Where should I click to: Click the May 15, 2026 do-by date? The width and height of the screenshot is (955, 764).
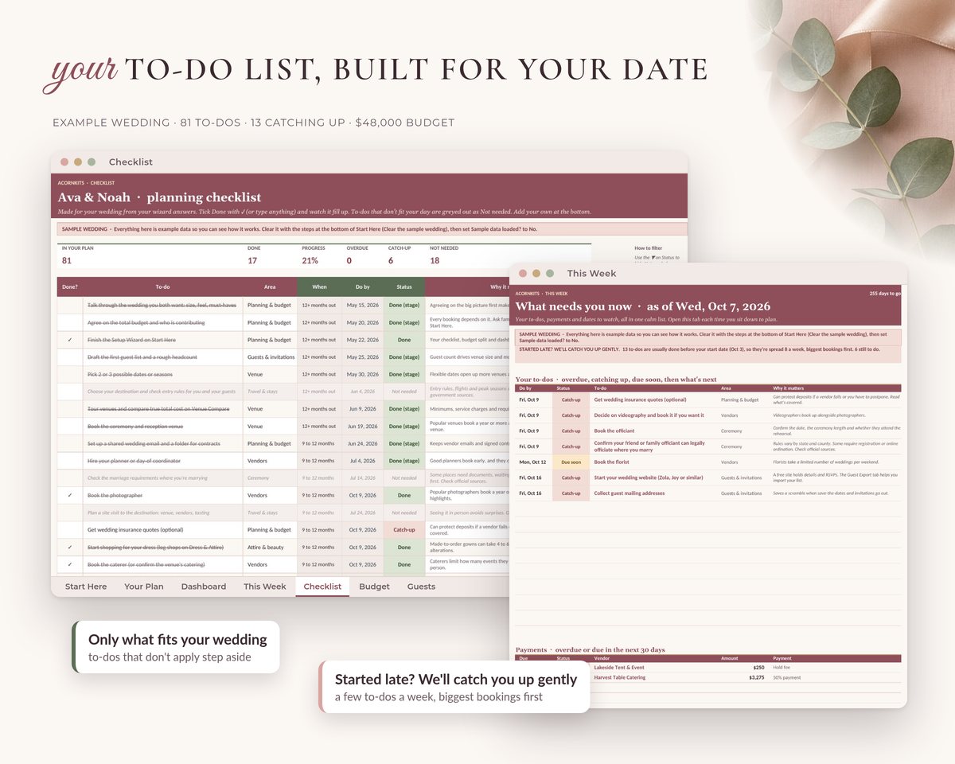[x=362, y=305]
